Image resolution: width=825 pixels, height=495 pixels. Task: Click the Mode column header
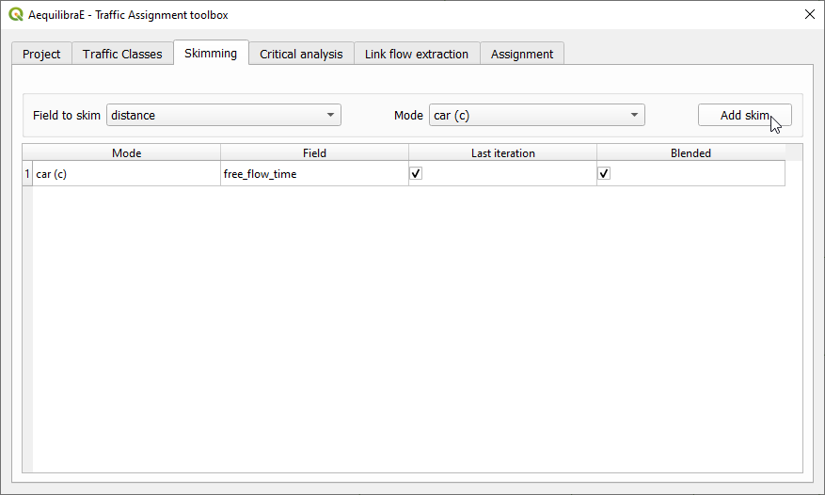tap(126, 152)
